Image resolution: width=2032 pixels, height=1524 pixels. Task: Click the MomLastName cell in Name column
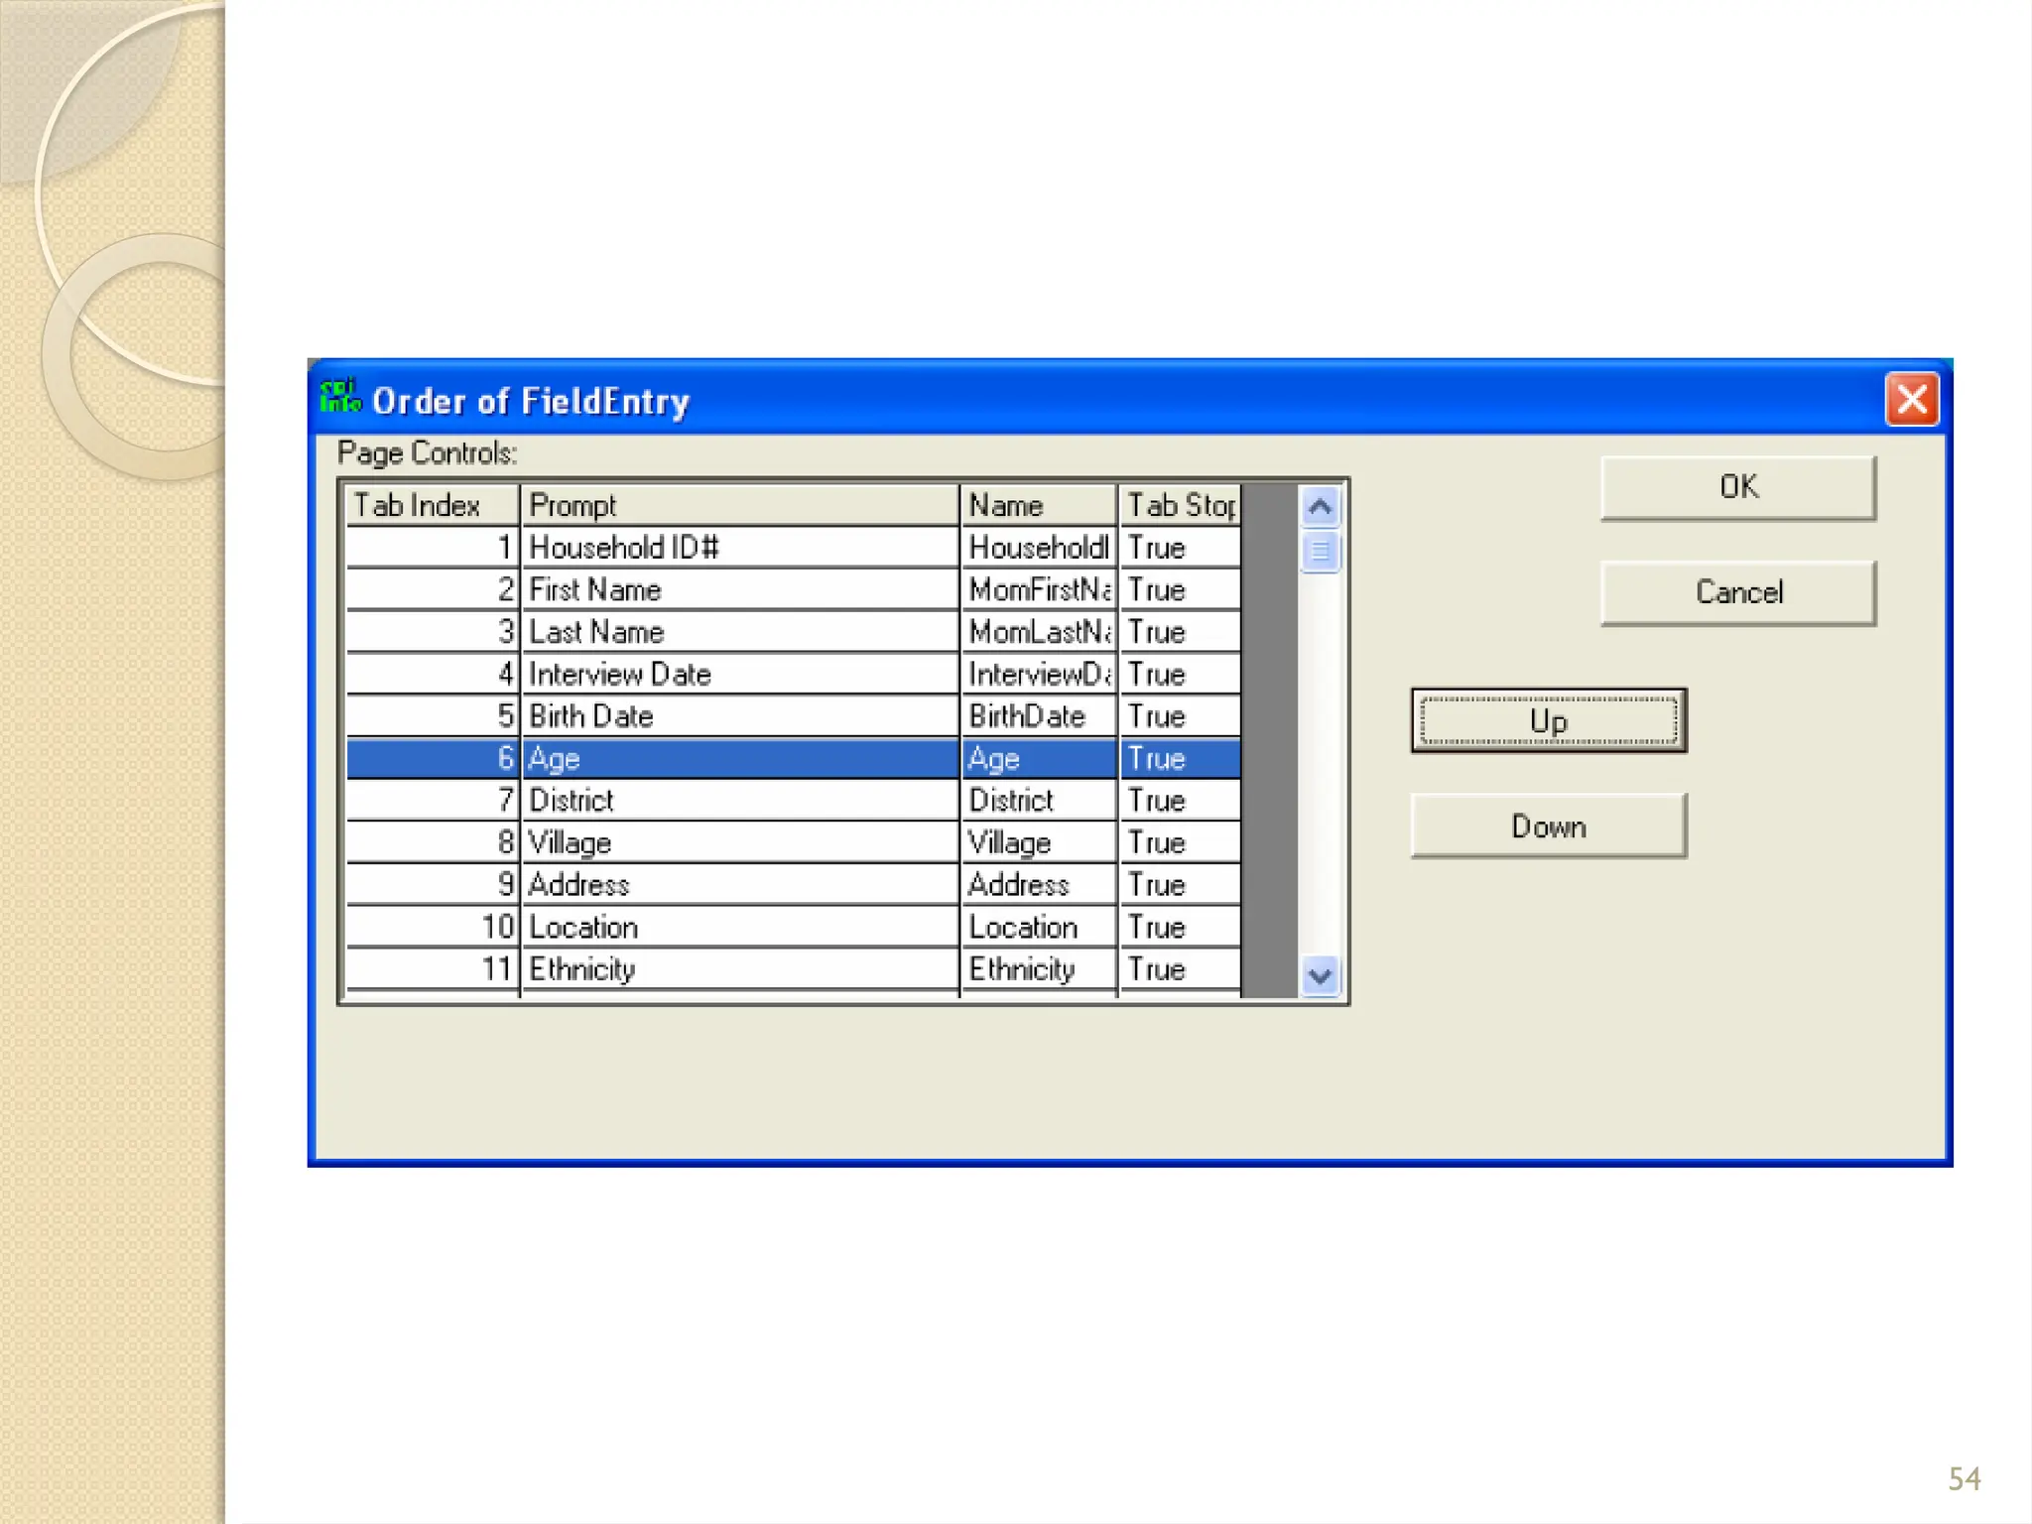(1038, 632)
